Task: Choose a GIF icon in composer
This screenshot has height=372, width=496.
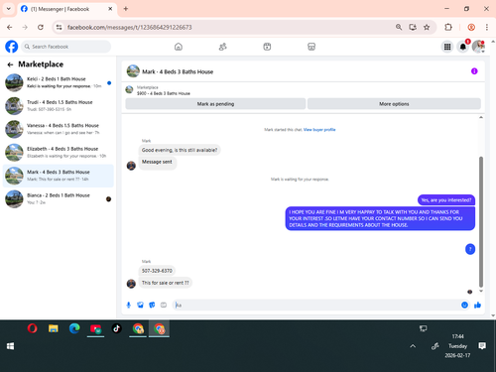Action: [164, 305]
